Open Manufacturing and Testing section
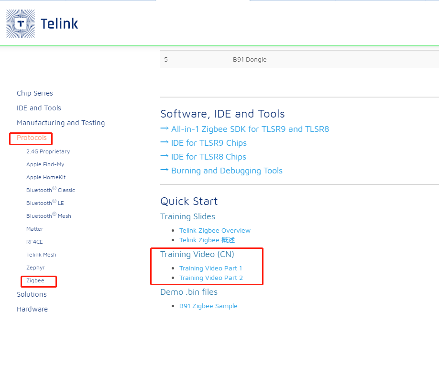The height and width of the screenshot is (365, 439). point(60,123)
